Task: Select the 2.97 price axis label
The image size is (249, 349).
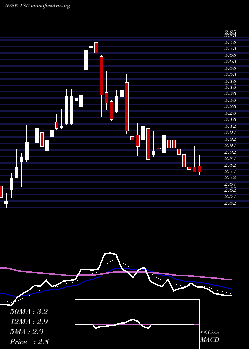Action: [230, 145]
